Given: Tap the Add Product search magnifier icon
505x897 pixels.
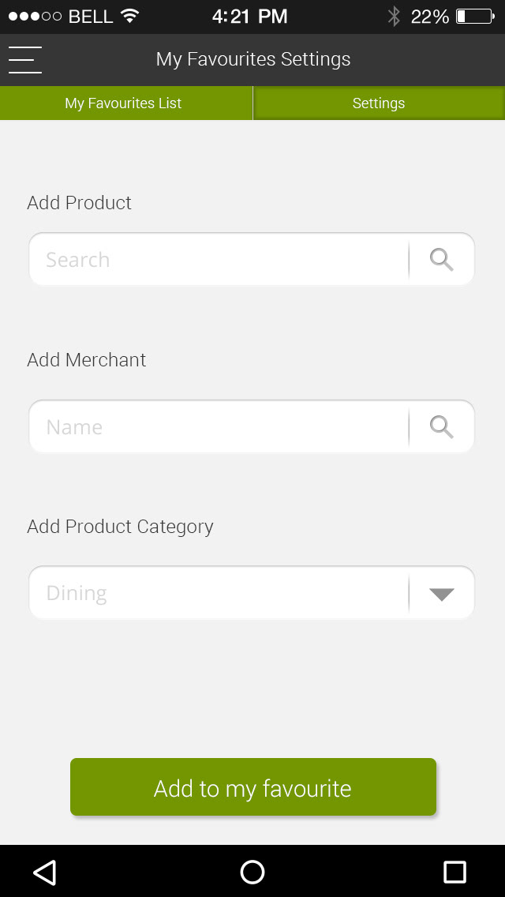Looking at the screenshot, I should (x=442, y=259).
